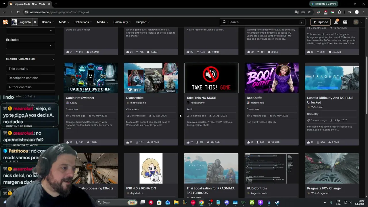Select the Gameplay category on Lunatic Difficulty
The height and width of the screenshot is (207, 368).
coord(313,114)
